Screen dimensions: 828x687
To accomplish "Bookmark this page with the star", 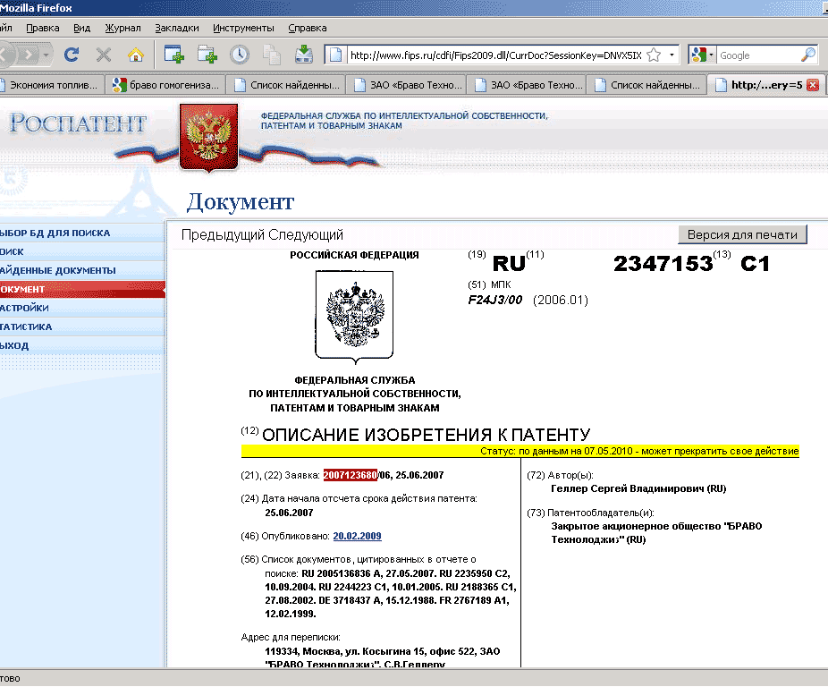I will 654,55.
